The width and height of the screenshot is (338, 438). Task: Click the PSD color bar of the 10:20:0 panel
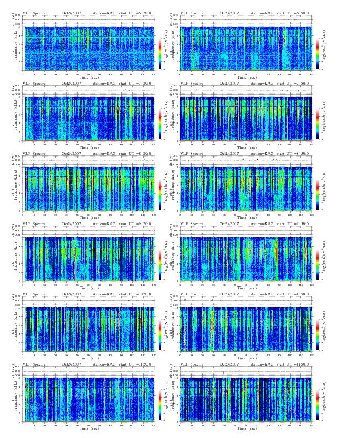[160, 335]
